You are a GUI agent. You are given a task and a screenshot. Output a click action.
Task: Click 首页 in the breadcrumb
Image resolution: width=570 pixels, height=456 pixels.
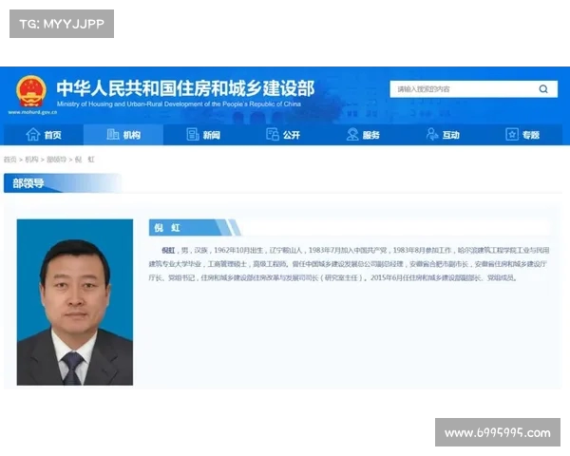(9, 160)
